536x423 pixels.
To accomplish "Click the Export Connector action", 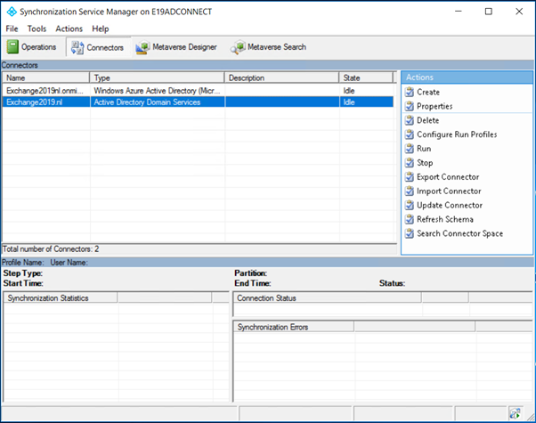I will [447, 177].
